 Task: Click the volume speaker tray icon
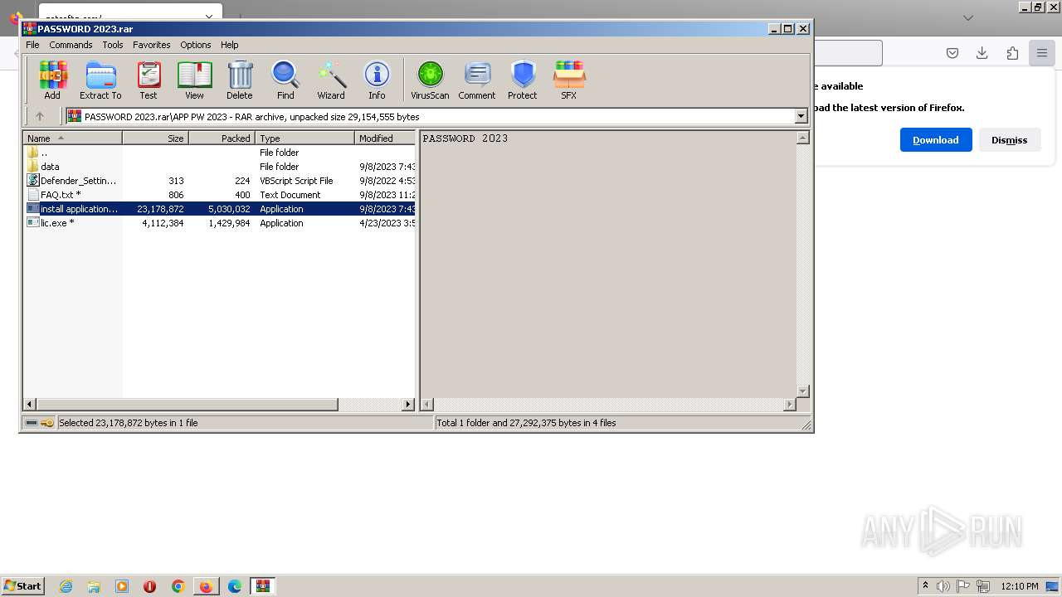(944, 586)
